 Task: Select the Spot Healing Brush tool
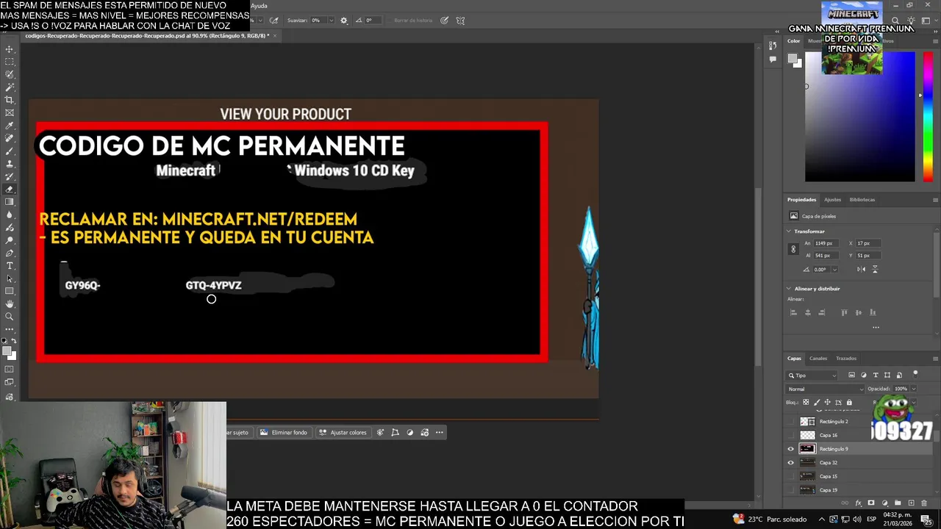(10, 138)
